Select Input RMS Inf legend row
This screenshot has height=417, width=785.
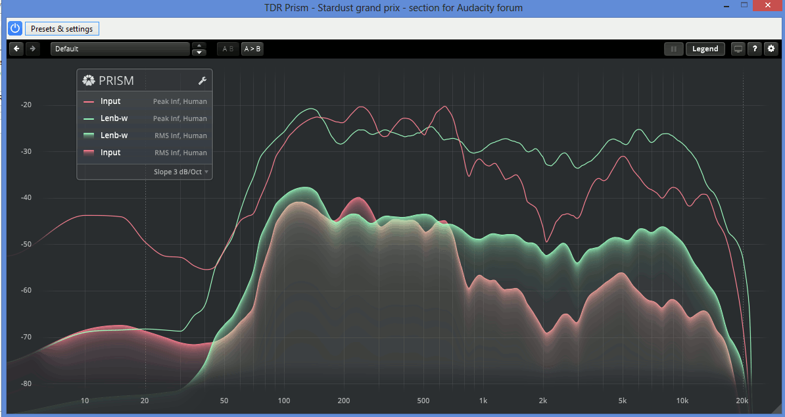pyautogui.click(x=145, y=152)
